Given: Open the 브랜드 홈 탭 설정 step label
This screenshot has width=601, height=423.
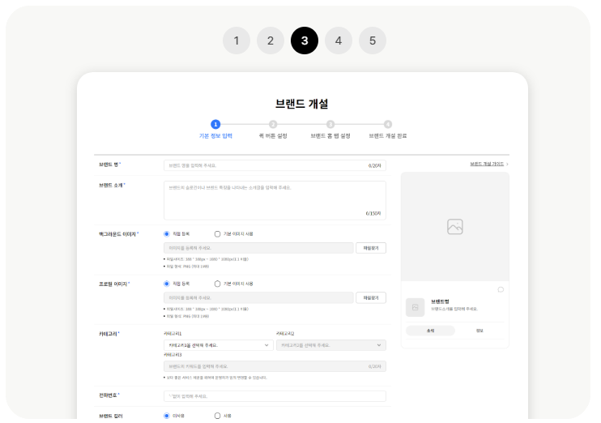Looking at the screenshot, I should point(330,136).
